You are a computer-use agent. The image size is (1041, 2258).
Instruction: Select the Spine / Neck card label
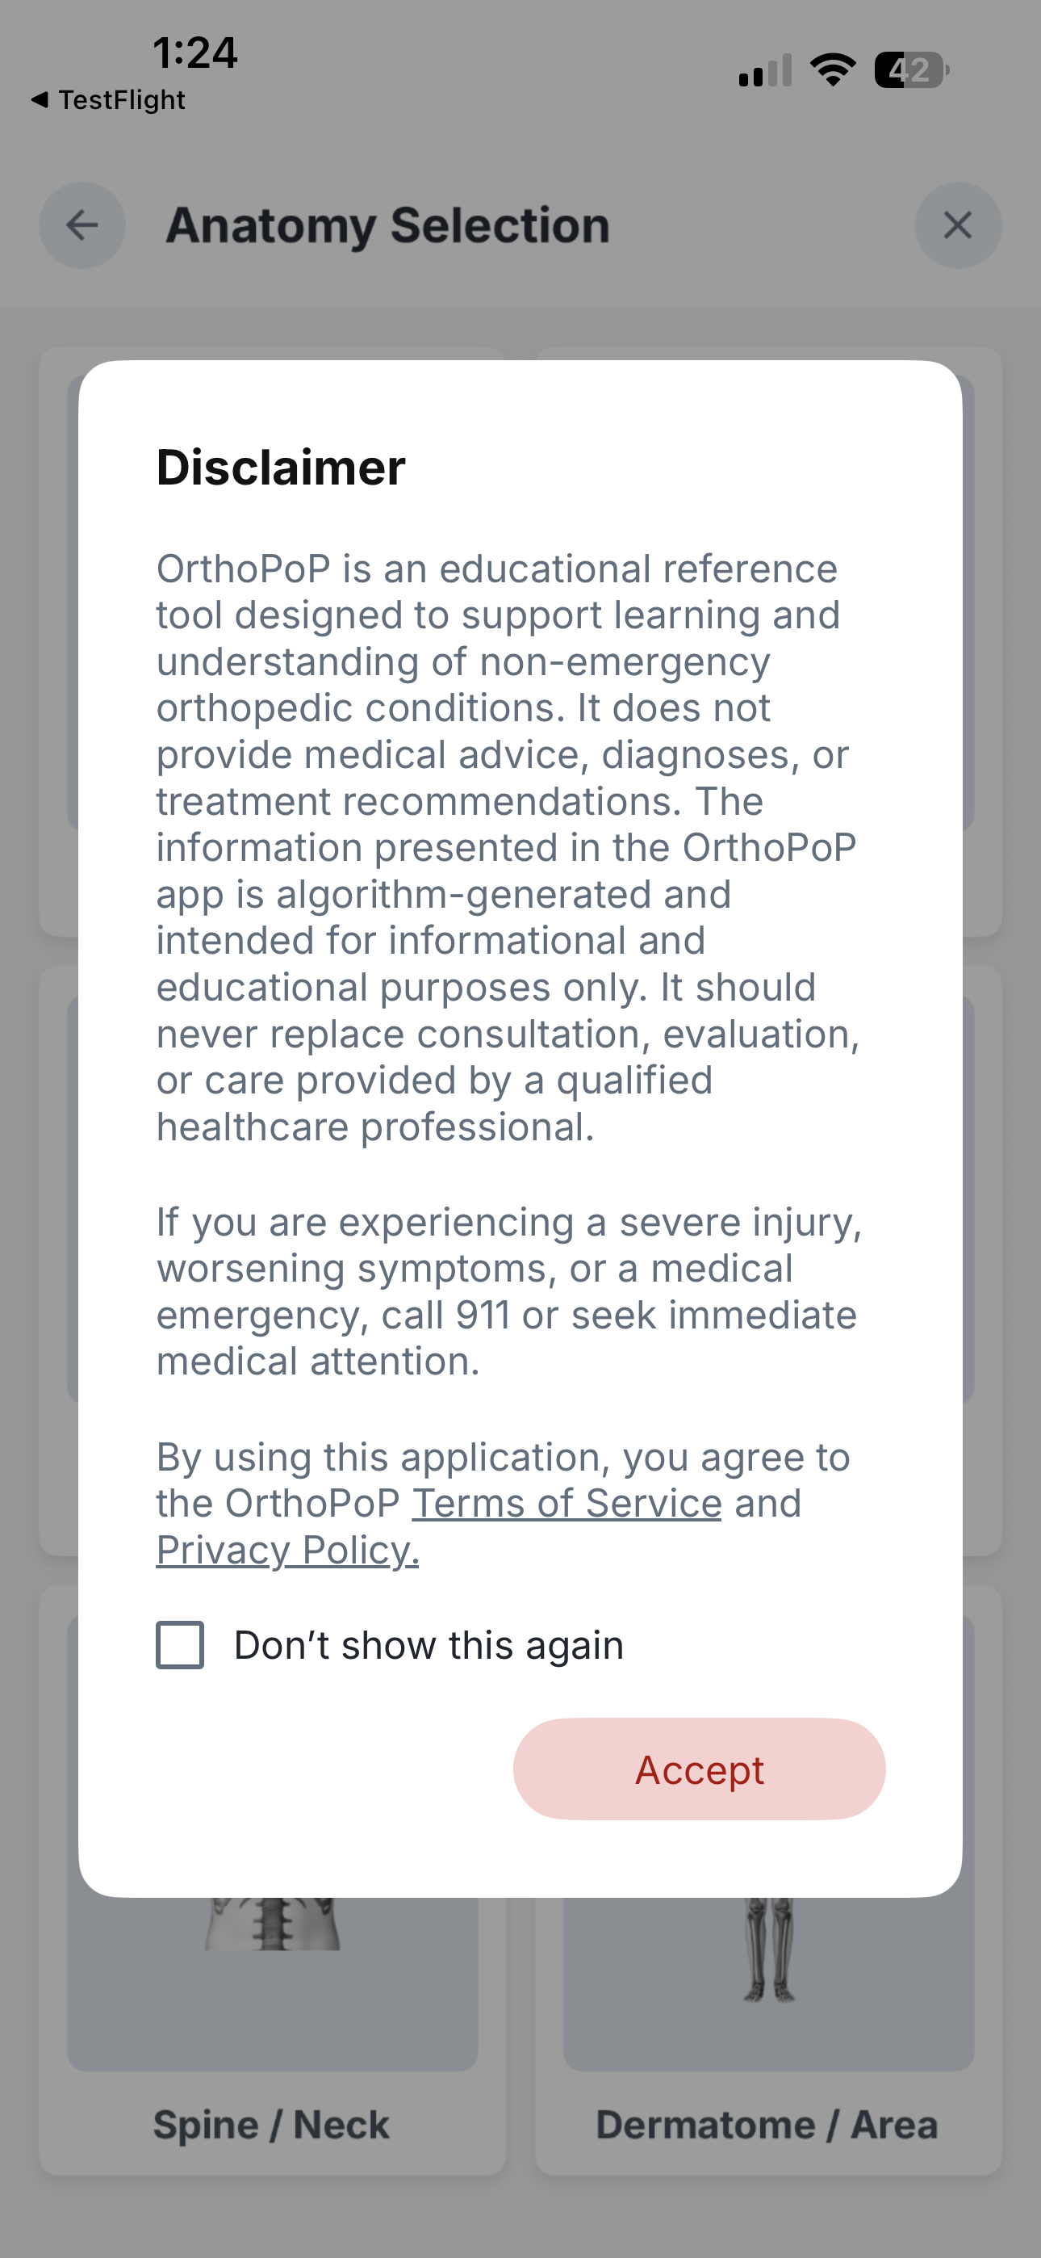272,2125
